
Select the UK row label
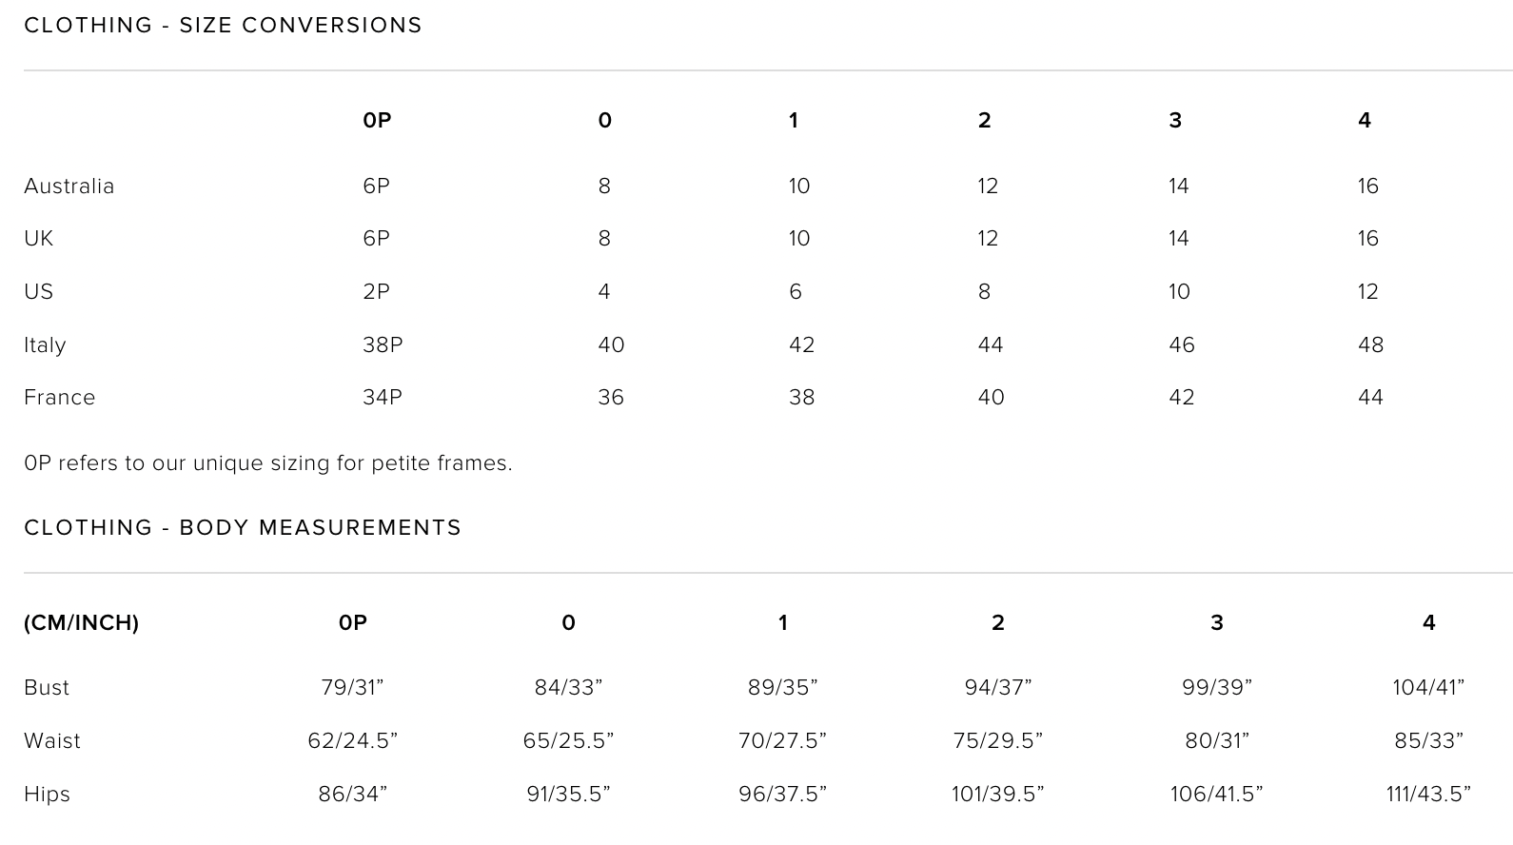click(x=39, y=239)
